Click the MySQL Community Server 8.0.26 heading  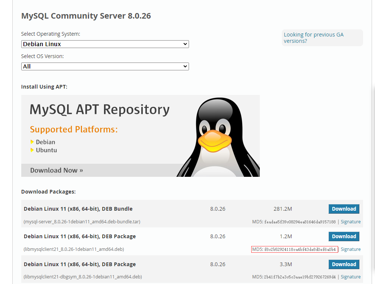pos(86,16)
